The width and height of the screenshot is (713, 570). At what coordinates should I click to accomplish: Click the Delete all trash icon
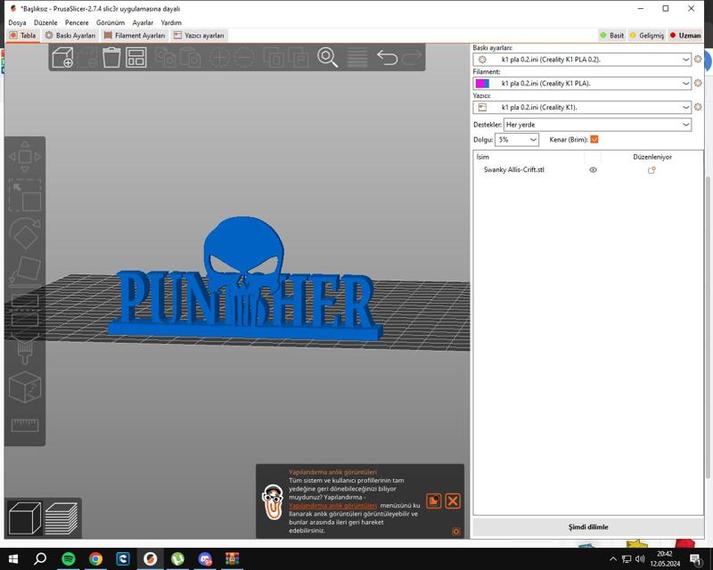point(111,58)
